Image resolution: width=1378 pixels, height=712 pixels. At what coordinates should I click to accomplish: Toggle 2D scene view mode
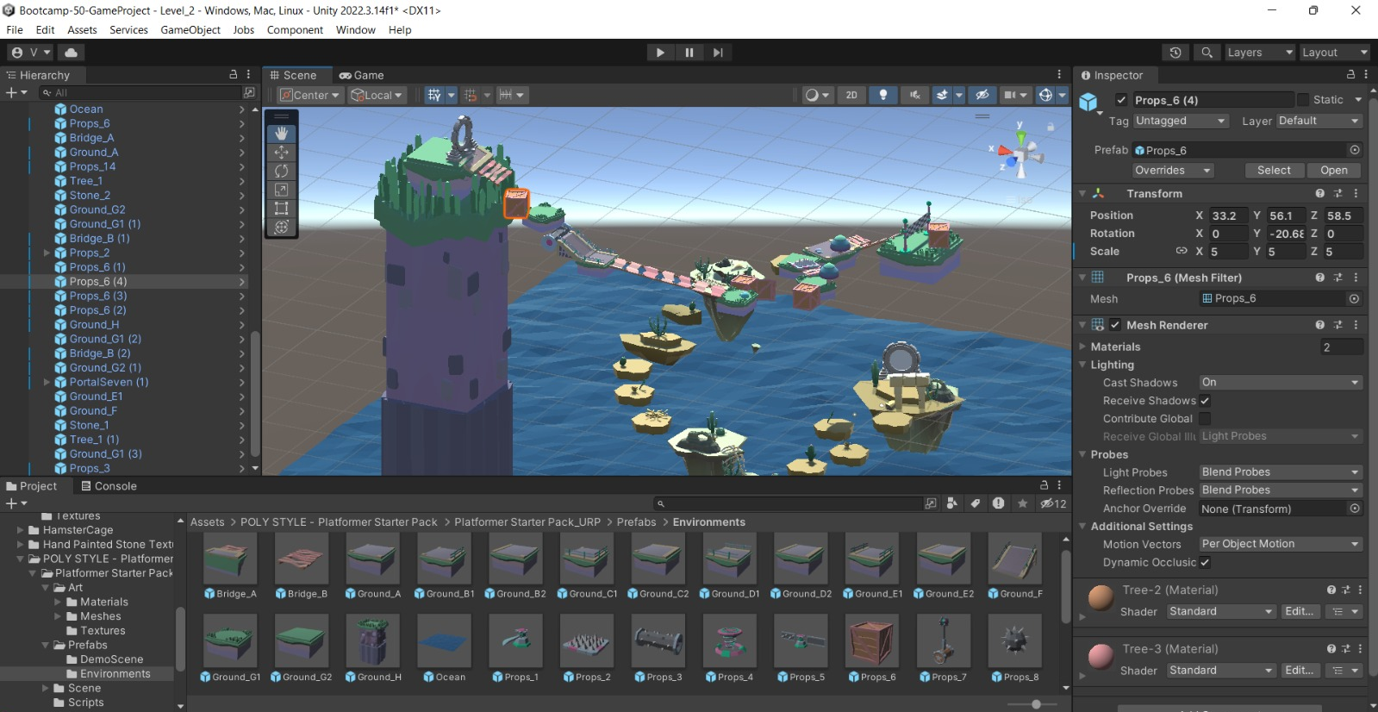851,95
